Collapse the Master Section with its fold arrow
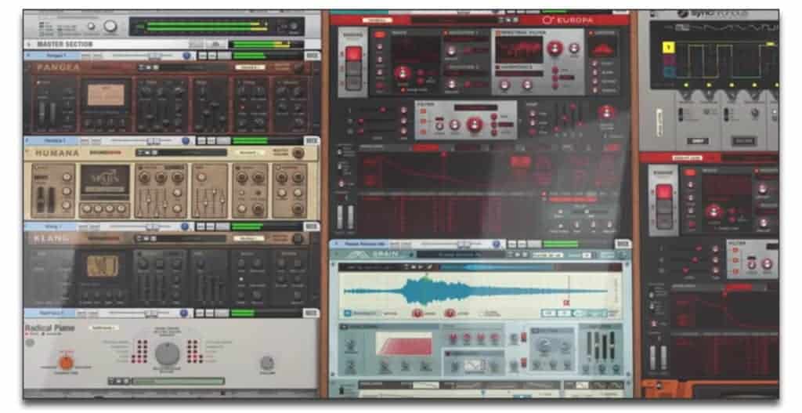The width and height of the screenshot is (802, 413). (x=29, y=45)
